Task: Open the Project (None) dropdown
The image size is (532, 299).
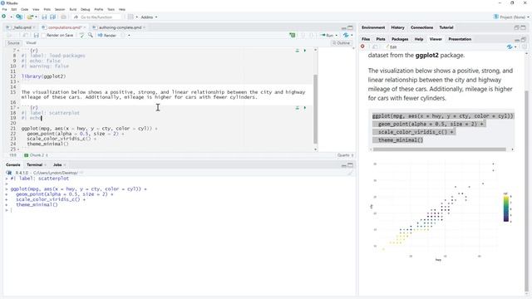Action: (511, 17)
